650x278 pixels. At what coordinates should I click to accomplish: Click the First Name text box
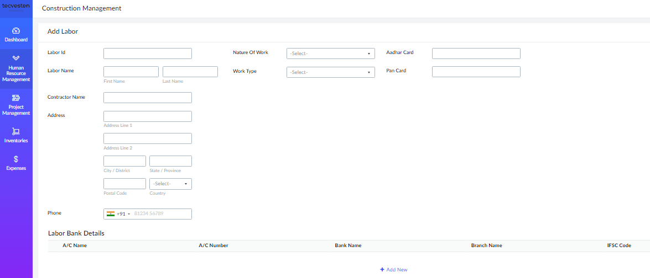click(x=131, y=72)
